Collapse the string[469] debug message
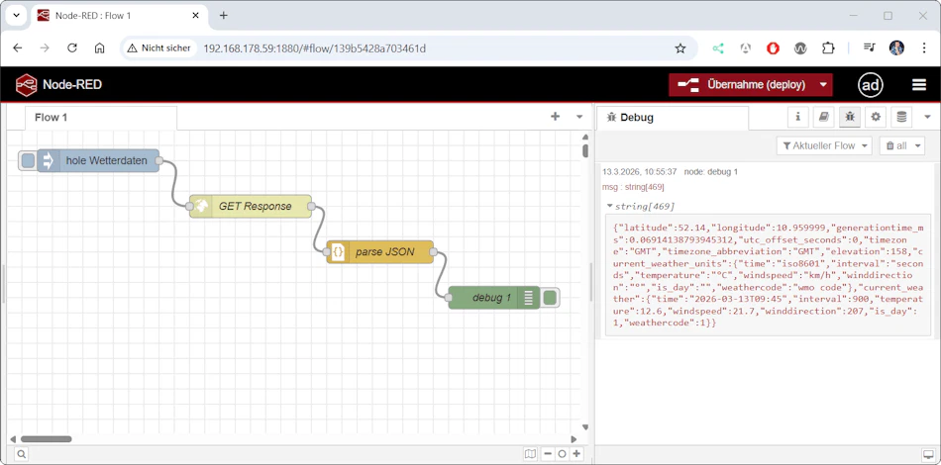Image resolution: width=941 pixels, height=465 pixels. pyautogui.click(x=610, y=206)
